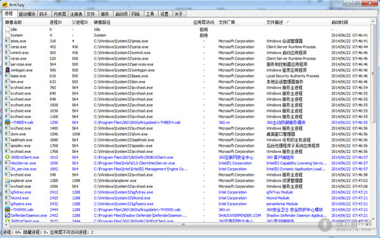Click the icon of svchost.exe with PID 760

tap(8, 88)
